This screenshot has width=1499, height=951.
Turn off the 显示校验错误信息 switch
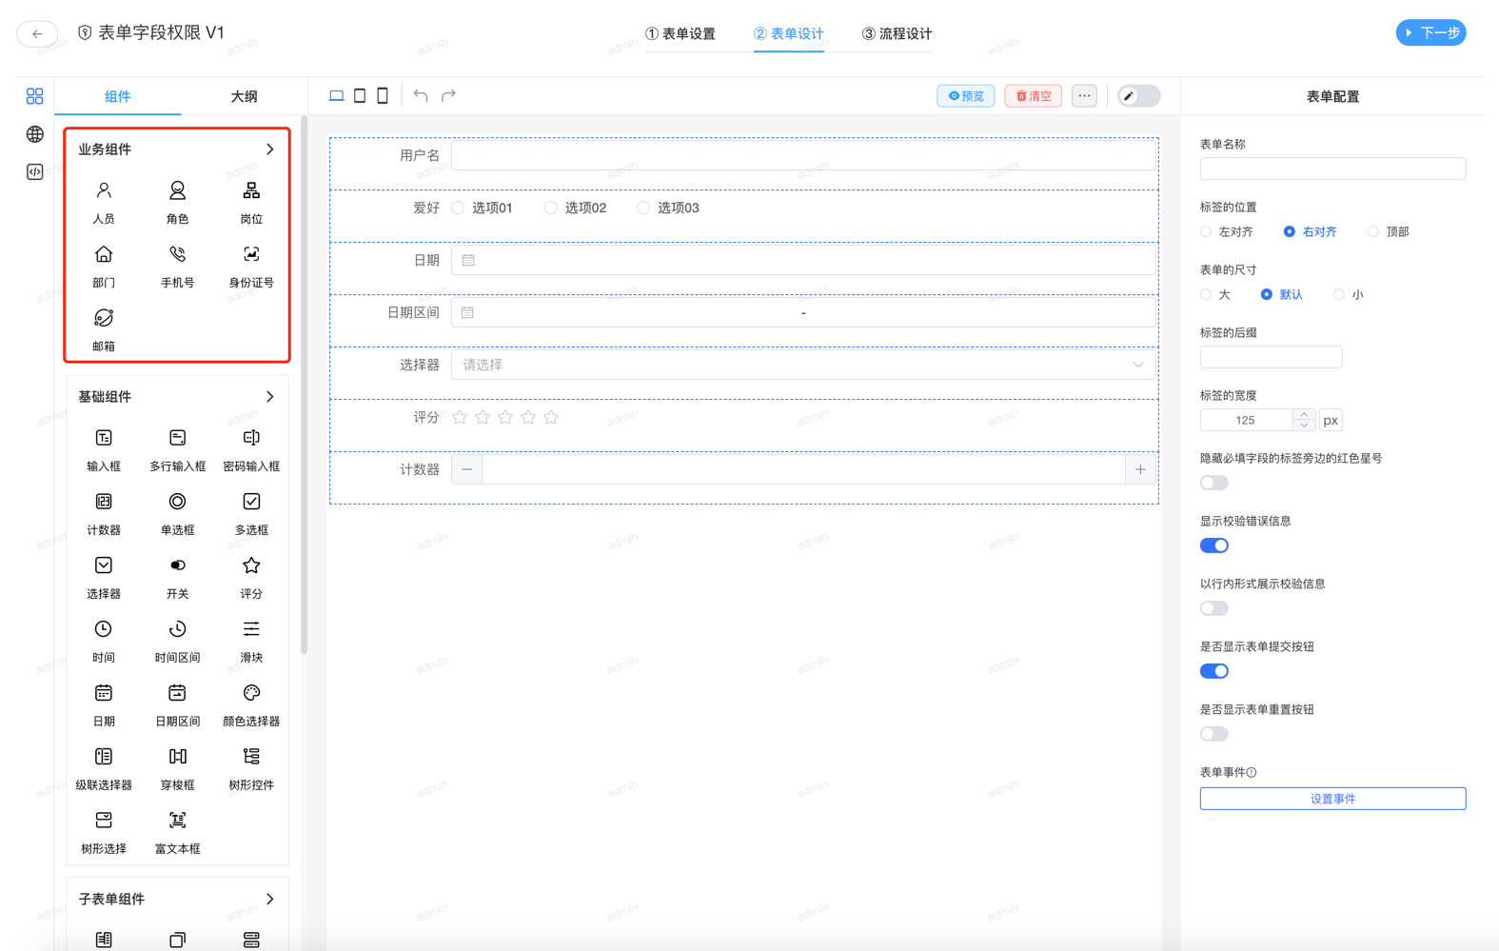[1213, 545]
